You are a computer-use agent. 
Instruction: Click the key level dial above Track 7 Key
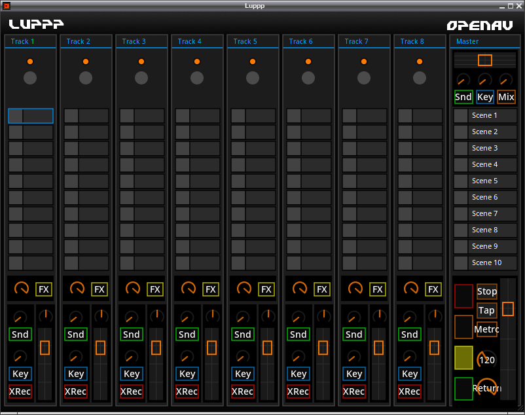[353, 357]
